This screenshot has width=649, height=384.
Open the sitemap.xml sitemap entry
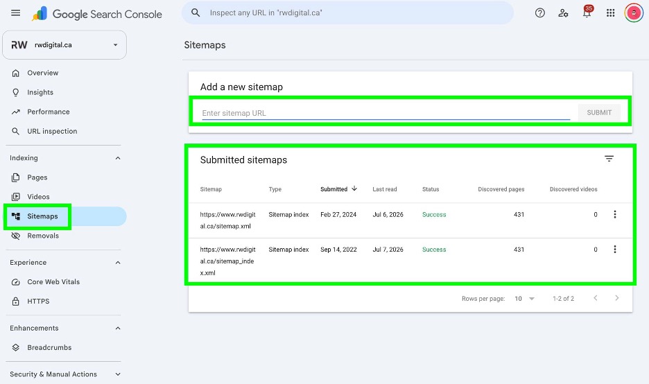[227, 220]
